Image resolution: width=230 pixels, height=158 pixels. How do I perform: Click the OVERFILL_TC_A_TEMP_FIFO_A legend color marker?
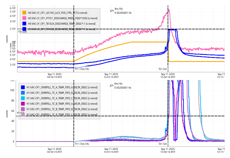(x=23, y=87)
